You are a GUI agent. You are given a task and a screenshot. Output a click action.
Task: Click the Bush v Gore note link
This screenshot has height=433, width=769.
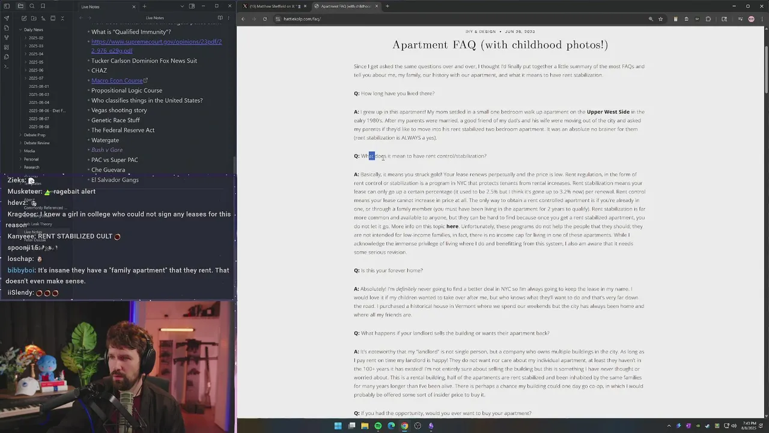(x=107, y=150)
